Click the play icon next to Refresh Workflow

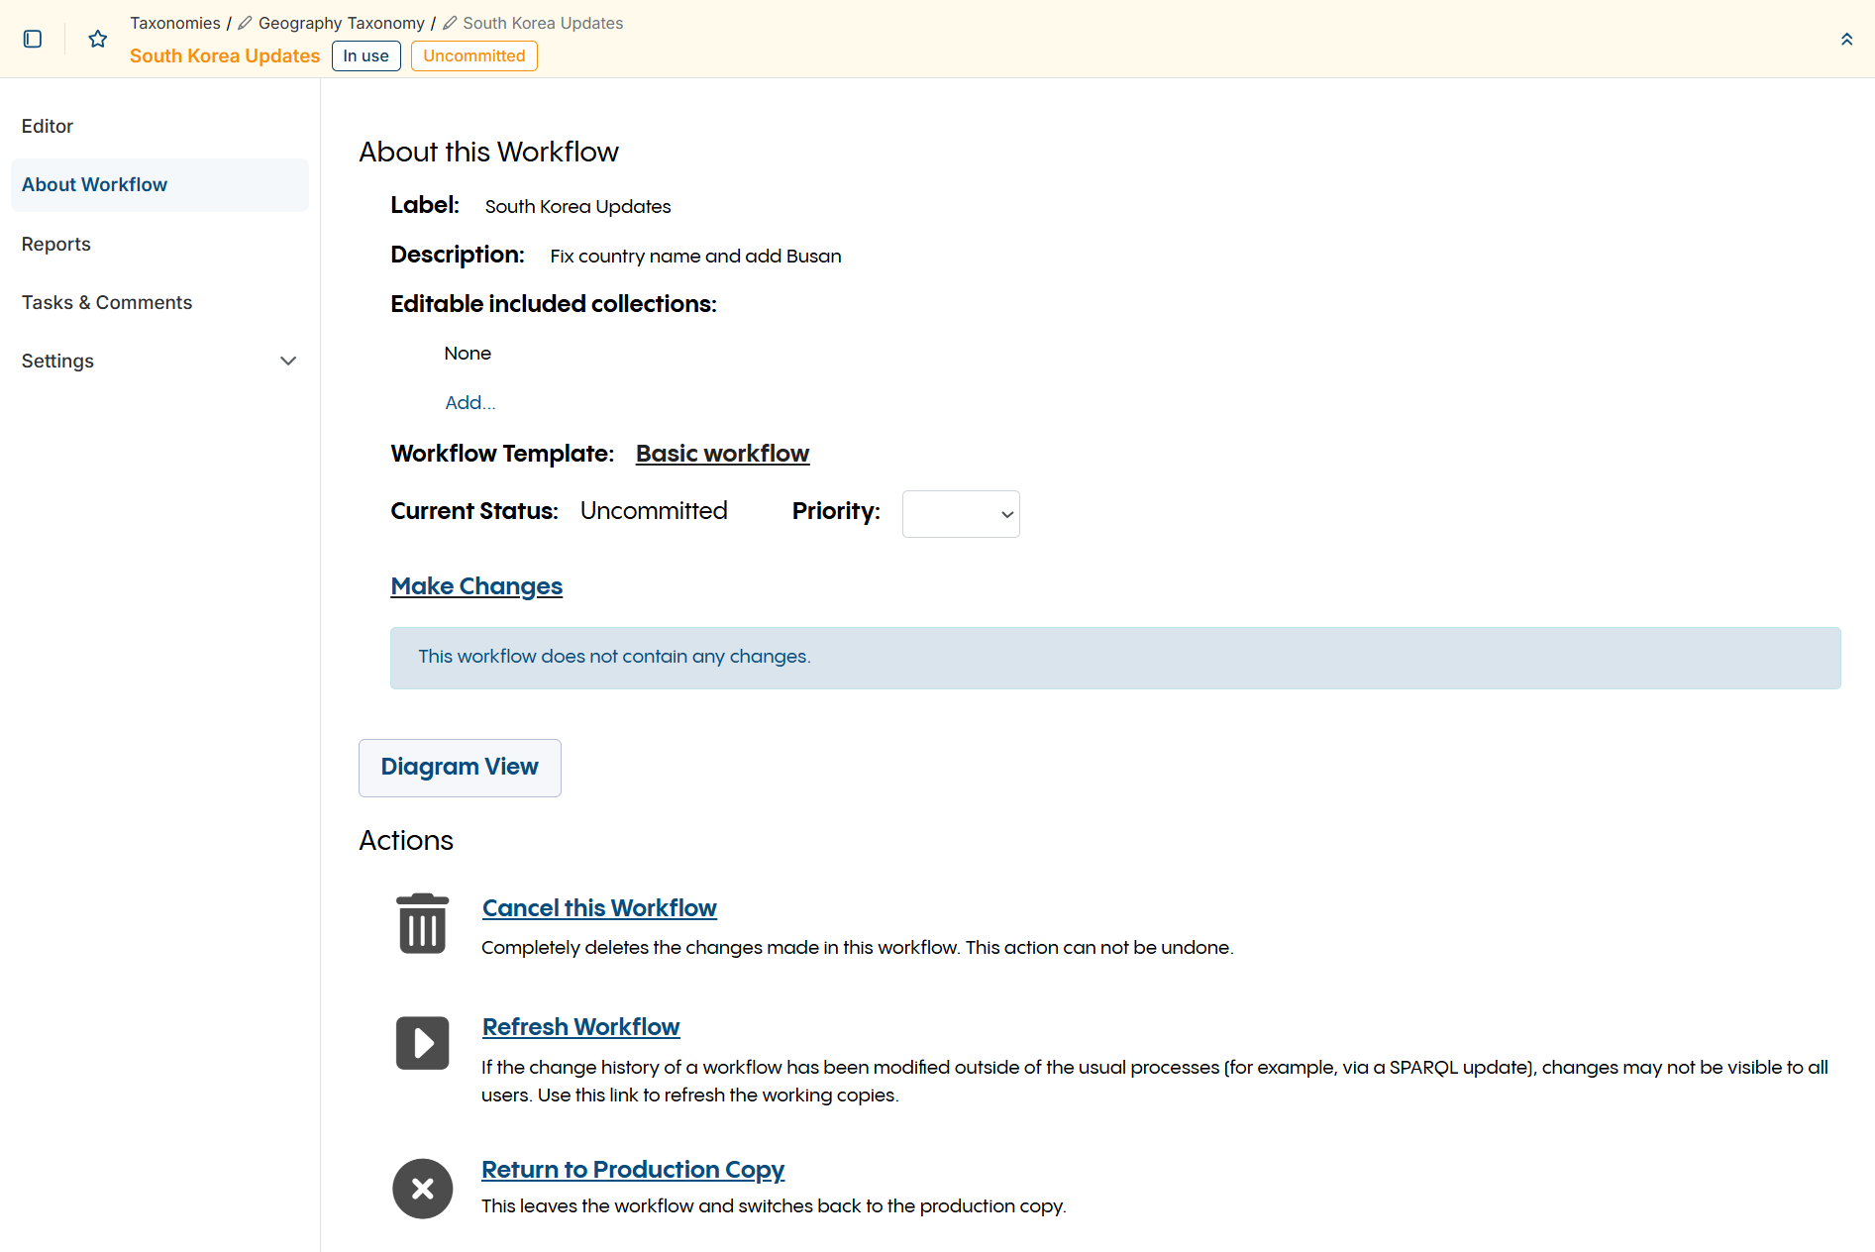click(422, 1042)
